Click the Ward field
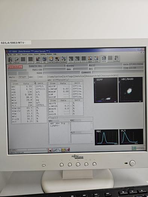 tap(109, 65)
